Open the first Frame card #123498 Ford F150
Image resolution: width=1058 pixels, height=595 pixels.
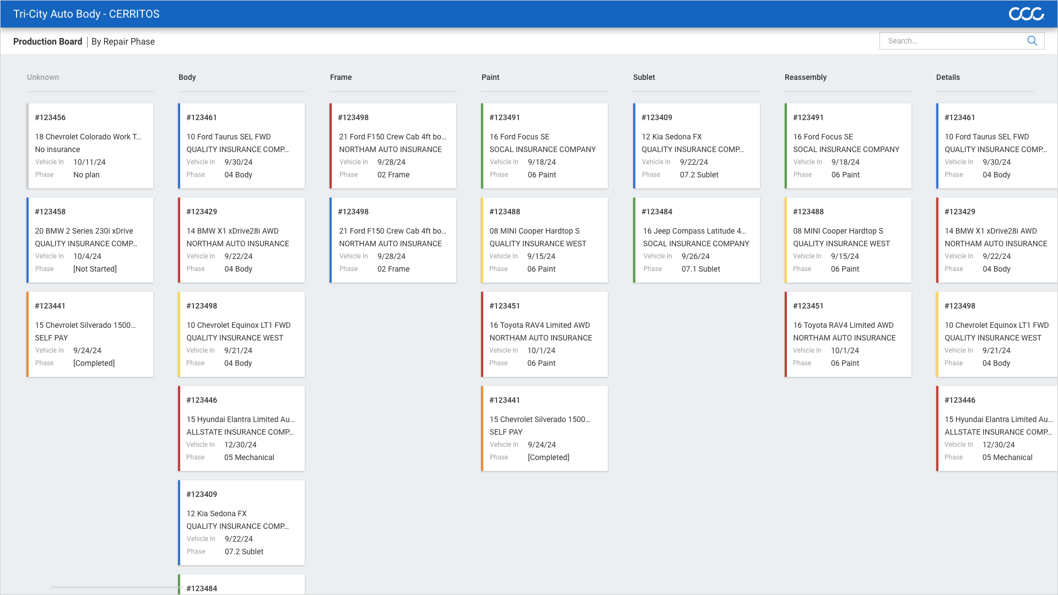(x=393, y=146)
